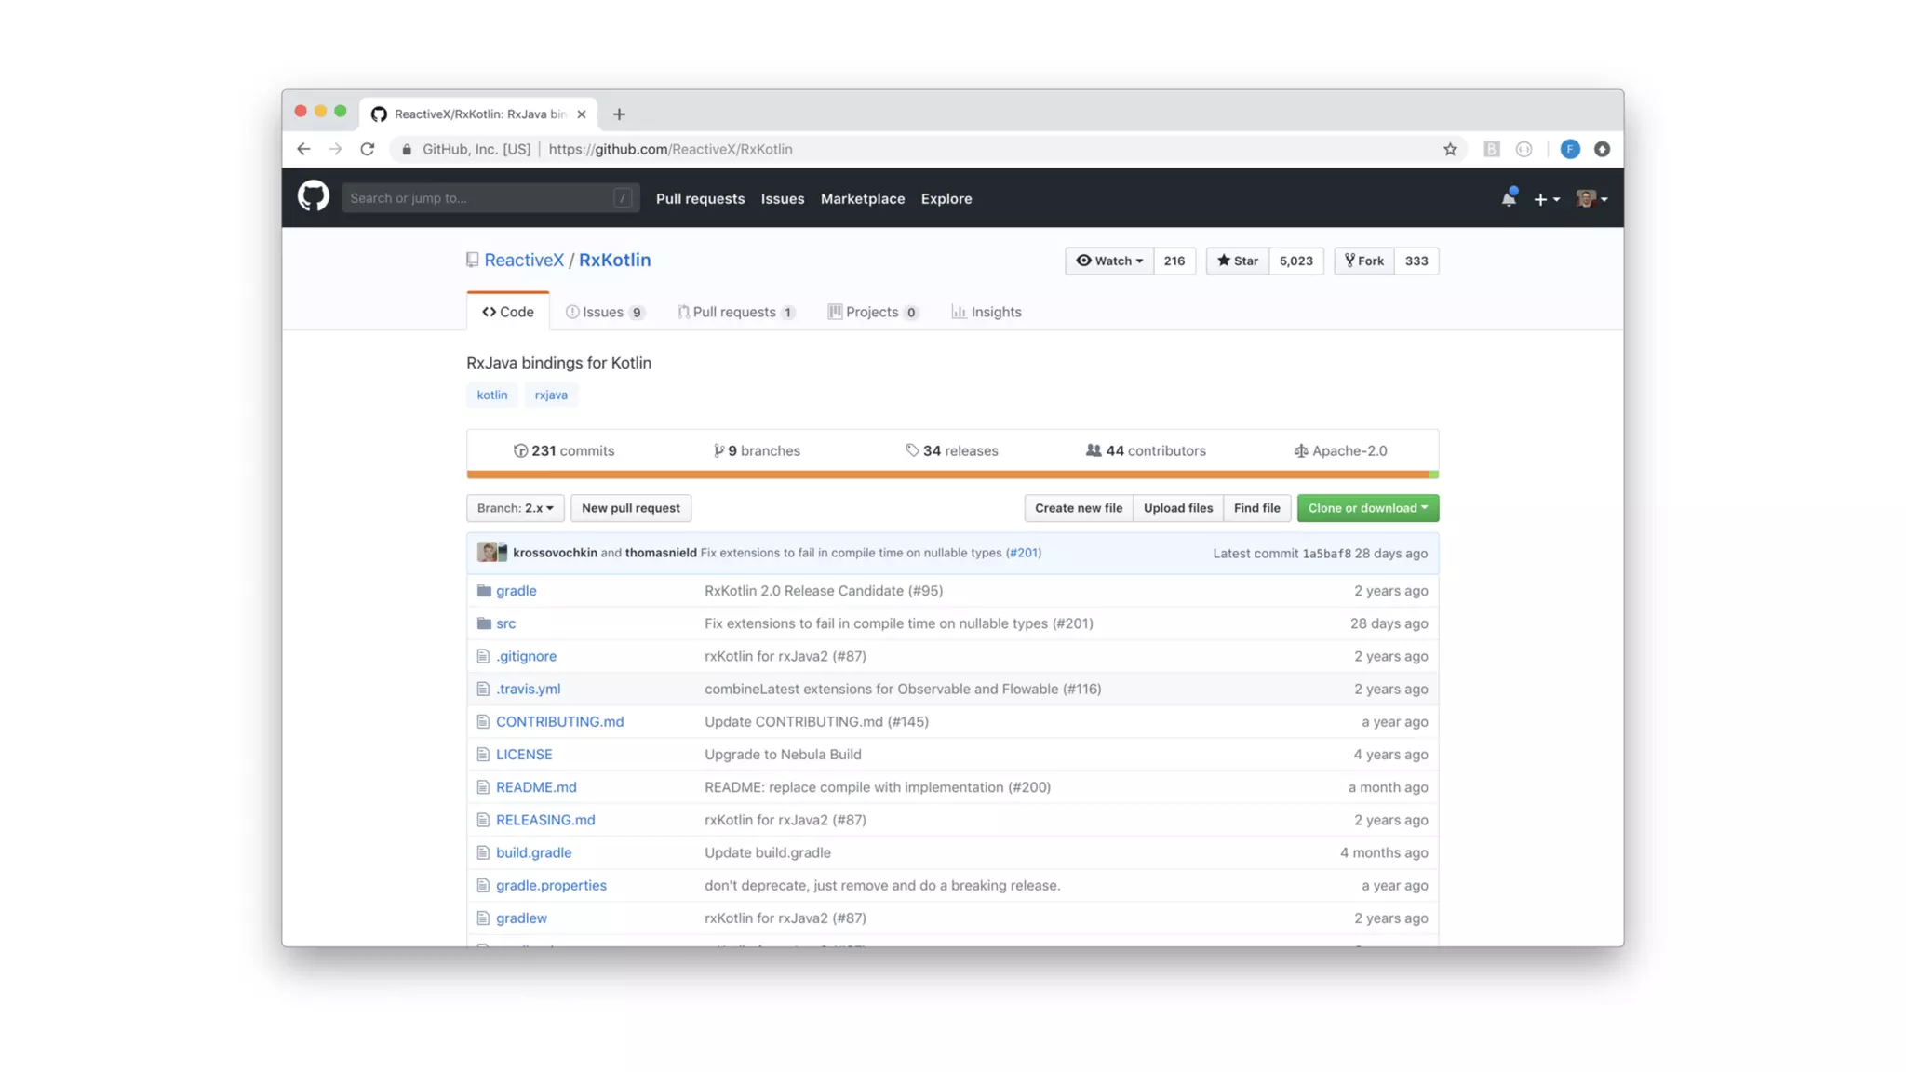1906x1072 pixels.
Task: Switch to the Issues tab
Action: point(603,312)
